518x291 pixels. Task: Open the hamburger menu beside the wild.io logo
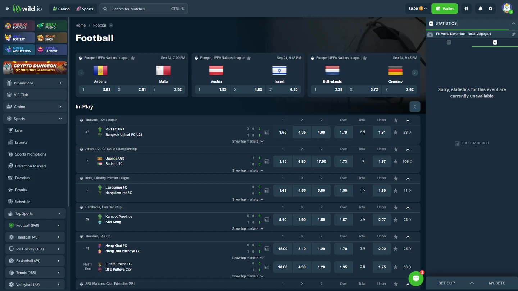pyautogui.click(x=7, y=9)
